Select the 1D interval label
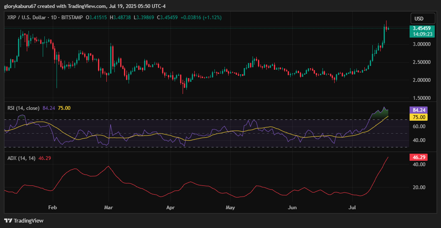The height and width of the screenshot is (228, 441). tap(54, 18)
